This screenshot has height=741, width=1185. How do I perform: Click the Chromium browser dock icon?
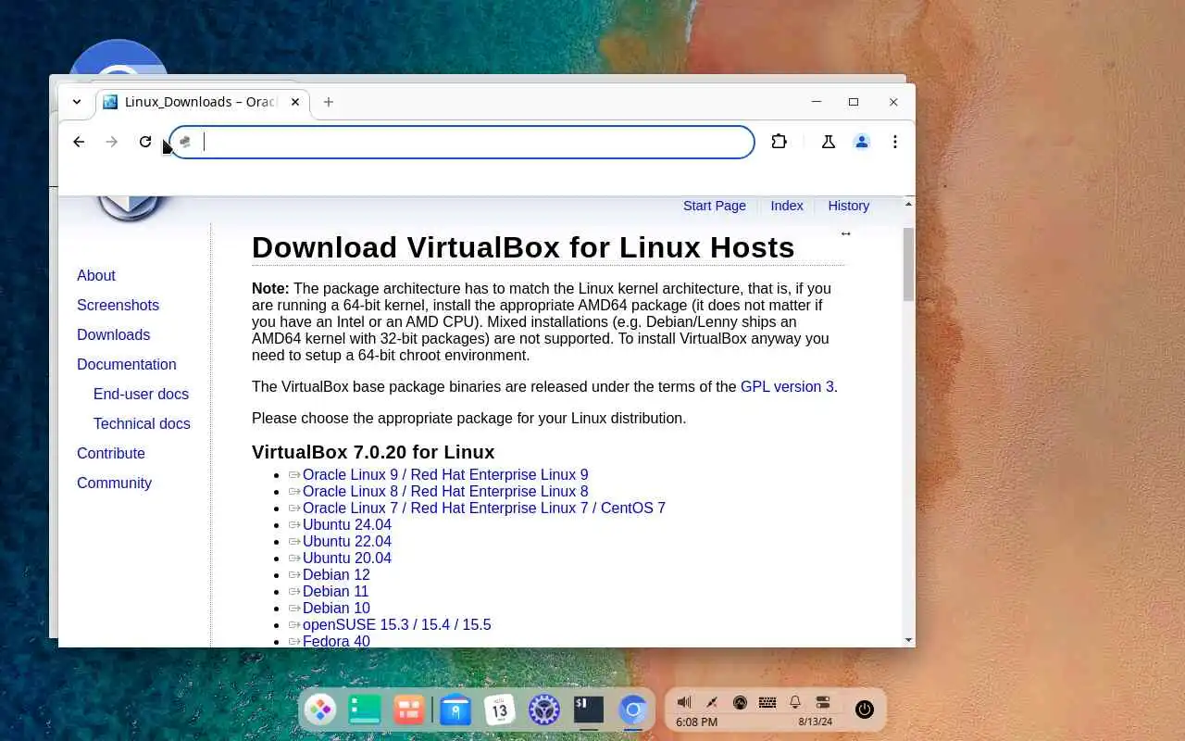[633, 710]
